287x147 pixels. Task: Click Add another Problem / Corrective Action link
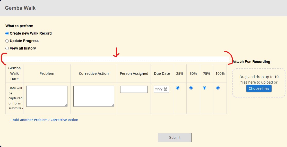click(44, 120)
